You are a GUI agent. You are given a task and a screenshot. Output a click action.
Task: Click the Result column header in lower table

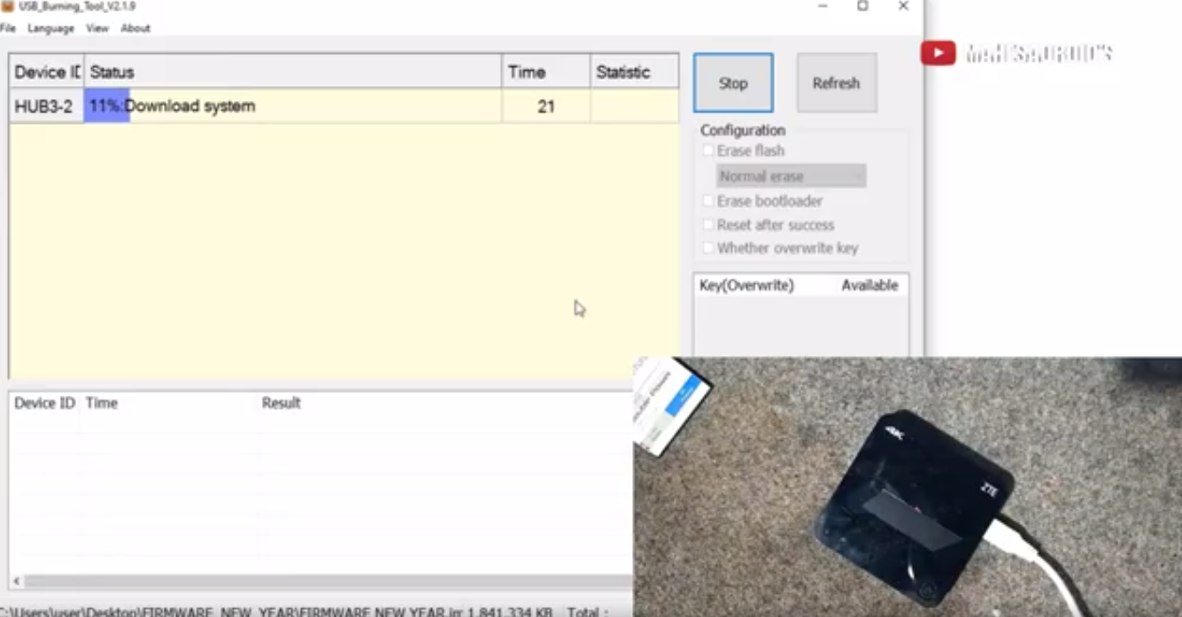(281, 403)
